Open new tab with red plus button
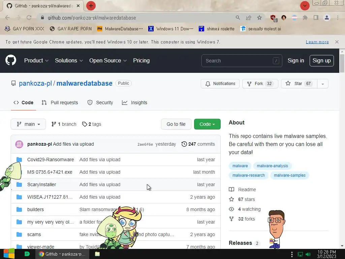This screenshot has width=345, height=259. pyautogui.click(x=91, y=6)
